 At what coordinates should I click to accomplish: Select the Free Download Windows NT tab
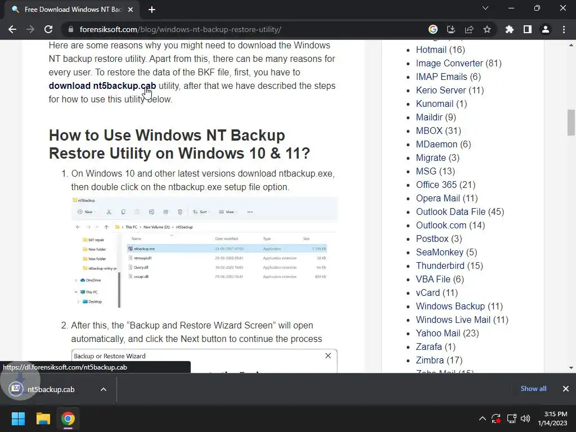coord(72,10)
